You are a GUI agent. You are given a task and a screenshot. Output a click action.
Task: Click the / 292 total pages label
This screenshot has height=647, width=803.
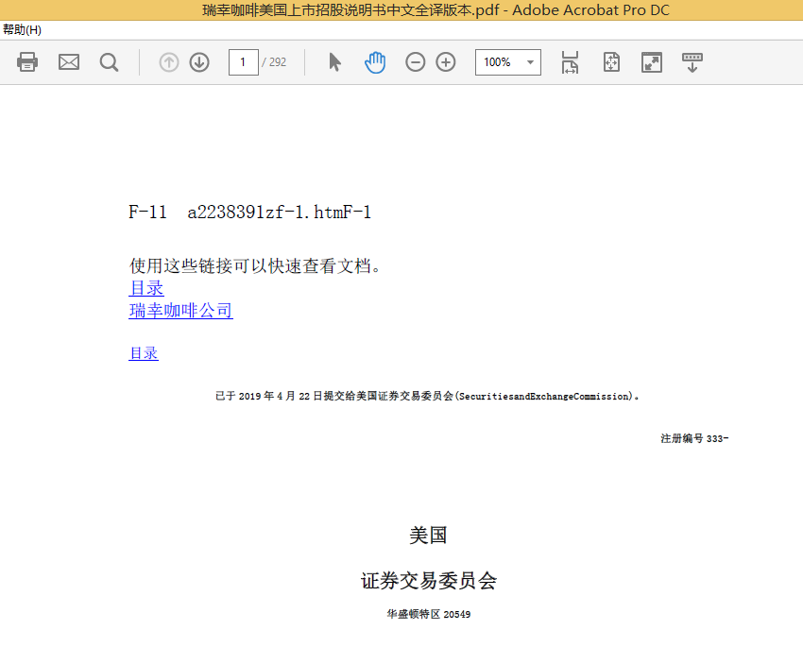[274, 62]
